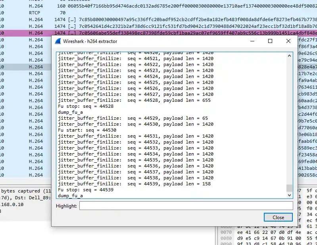Select the highlighted packet row starting 7c05606abe55
The image size is (317, 245).
159,33
